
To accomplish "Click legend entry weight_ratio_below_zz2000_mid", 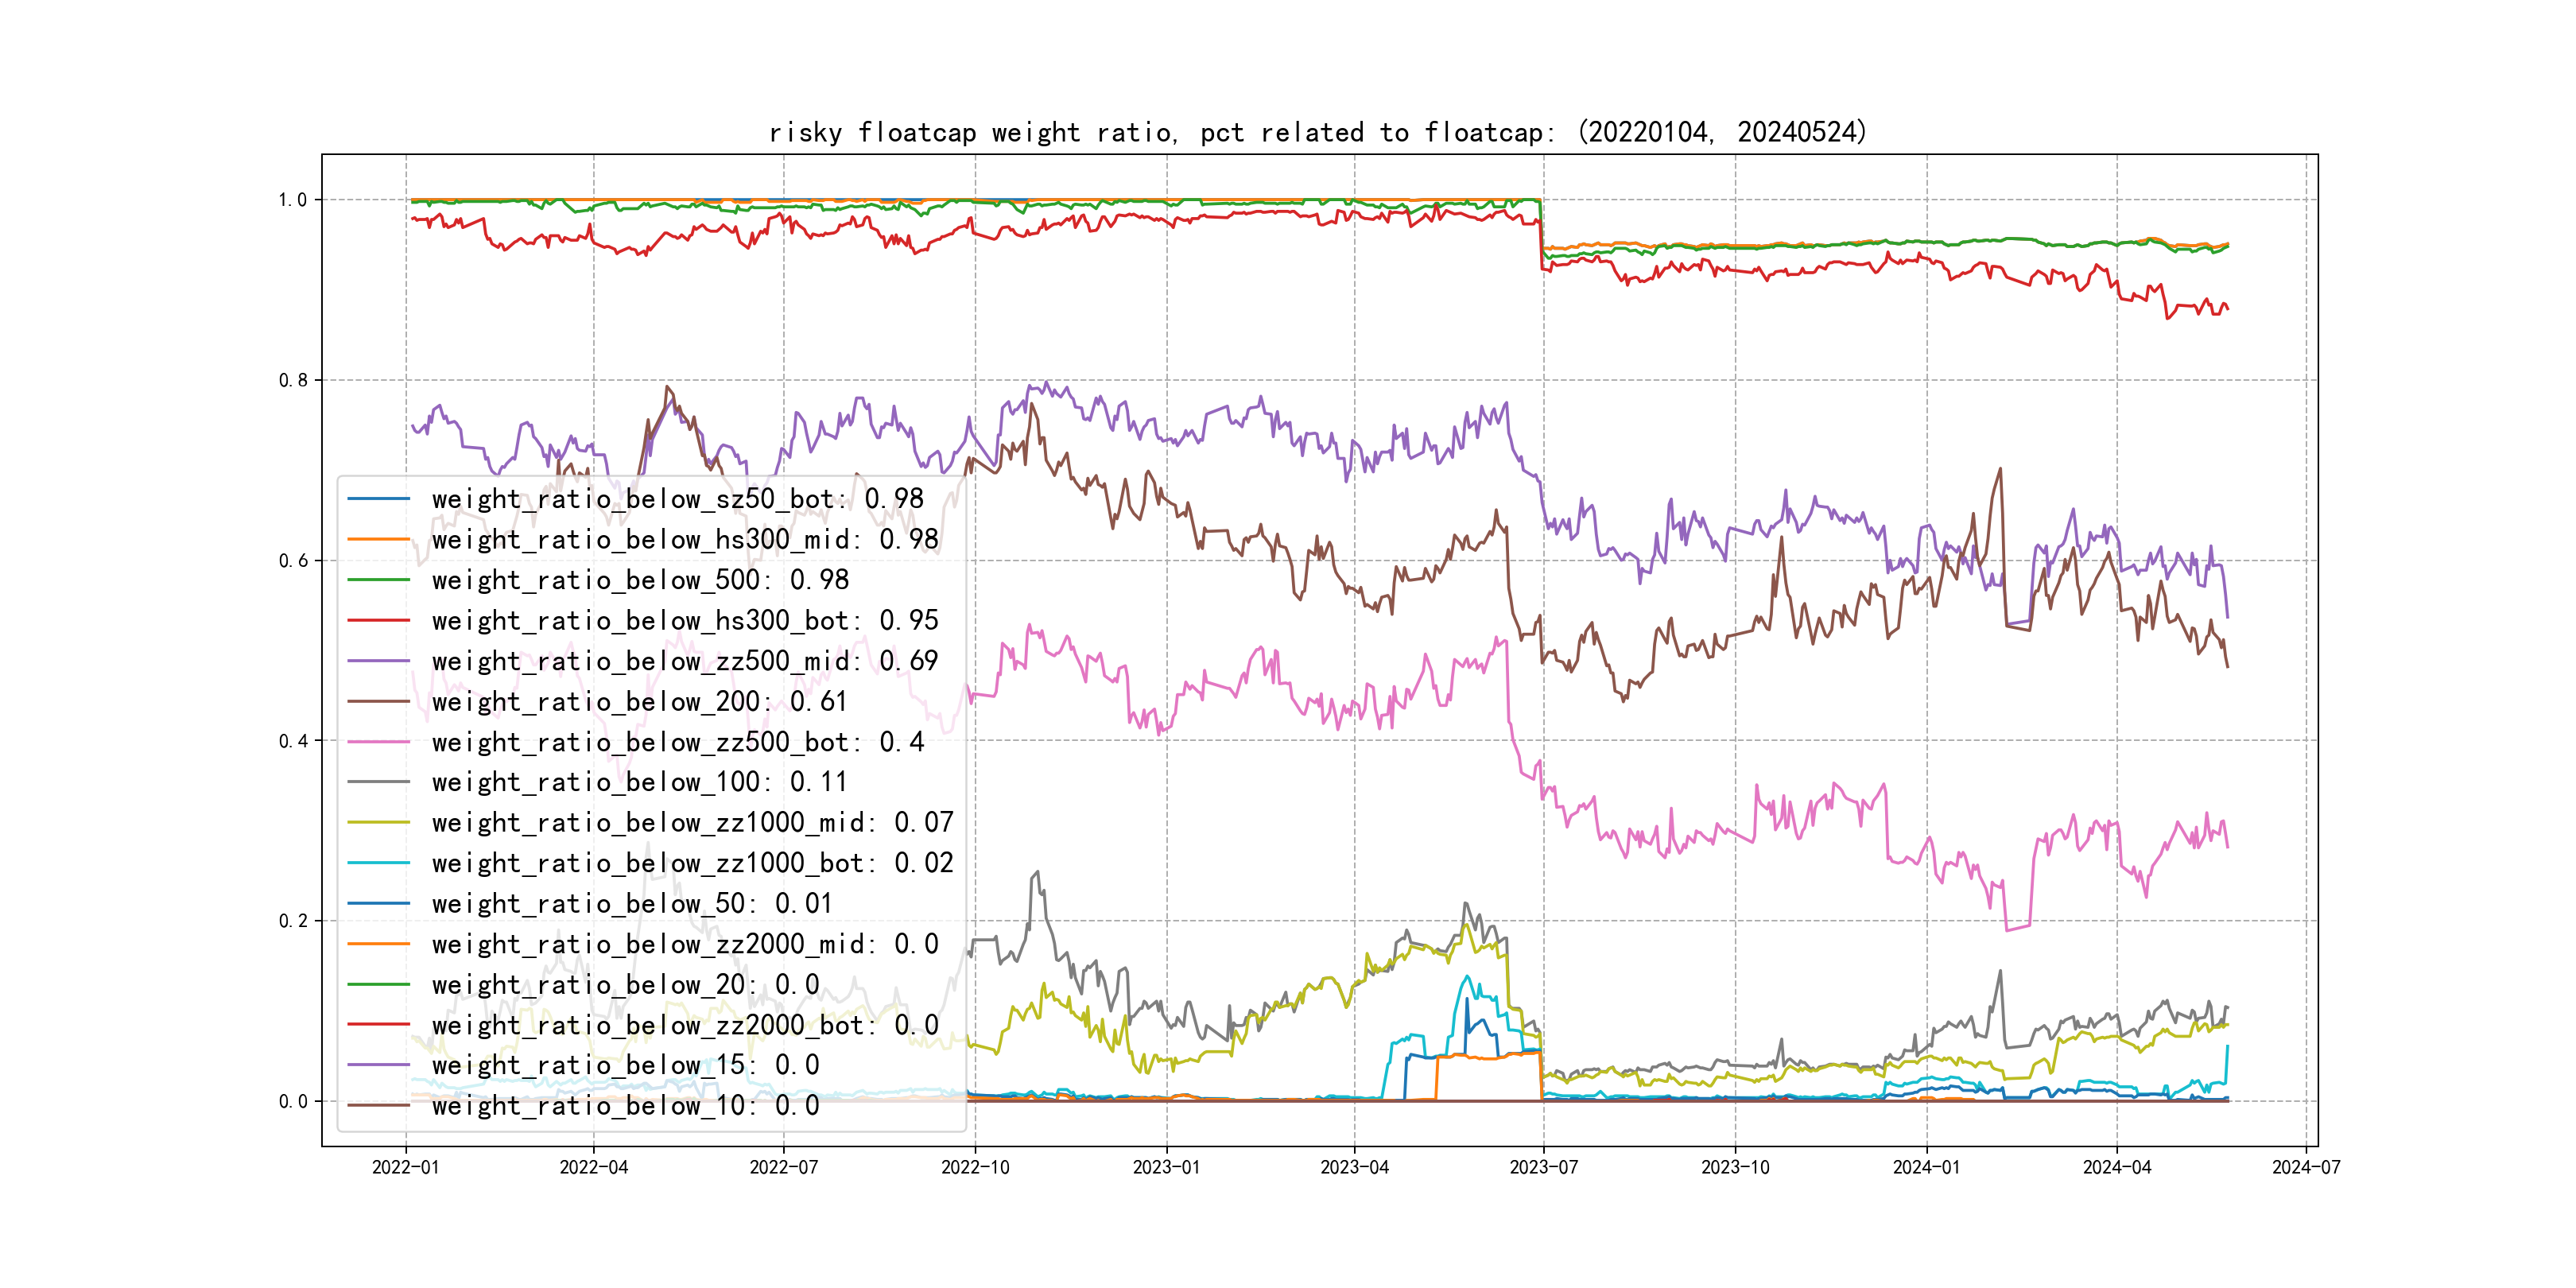I will 684,944.
